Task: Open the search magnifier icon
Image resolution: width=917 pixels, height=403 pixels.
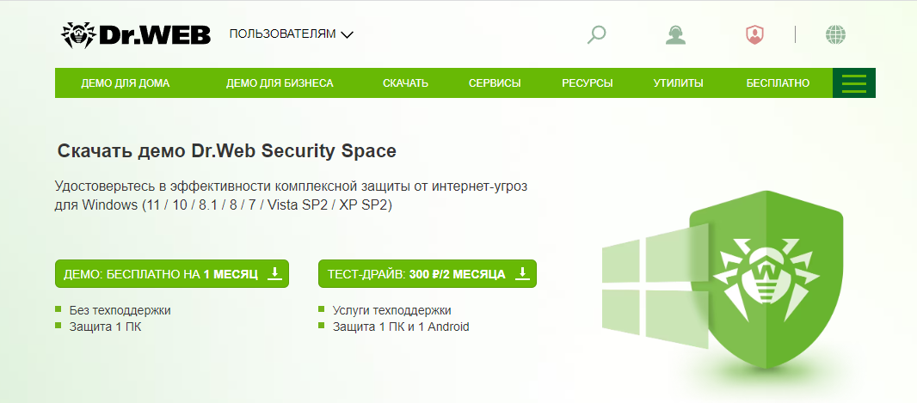Action: tap(596, 34)
